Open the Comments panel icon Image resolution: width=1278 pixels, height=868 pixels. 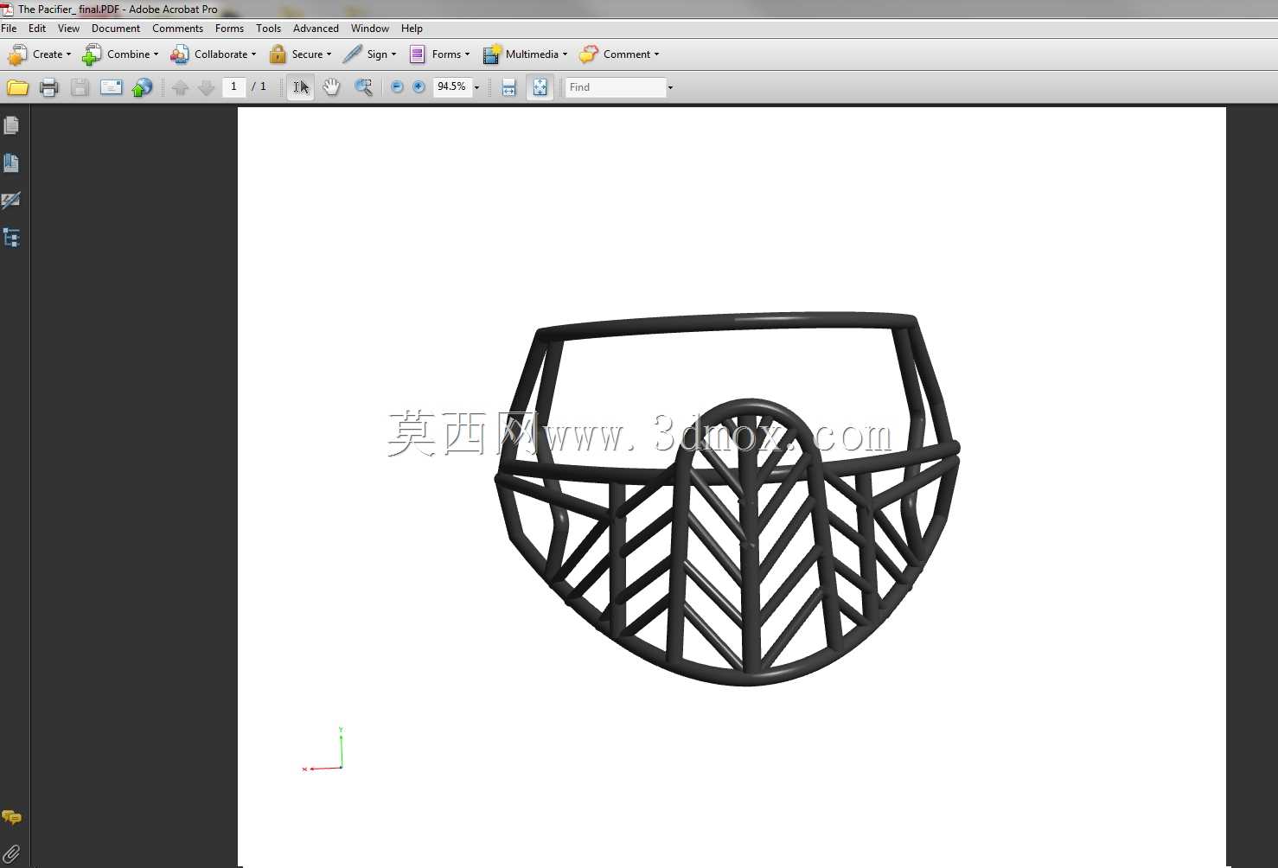point(12,817)
